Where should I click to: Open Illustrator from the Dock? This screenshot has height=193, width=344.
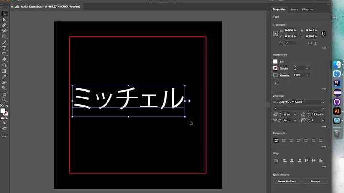(337, 111)
